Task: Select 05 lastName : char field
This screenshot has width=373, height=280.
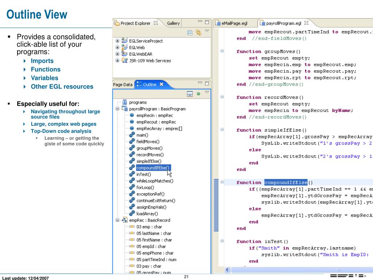Action: (154, 233)
